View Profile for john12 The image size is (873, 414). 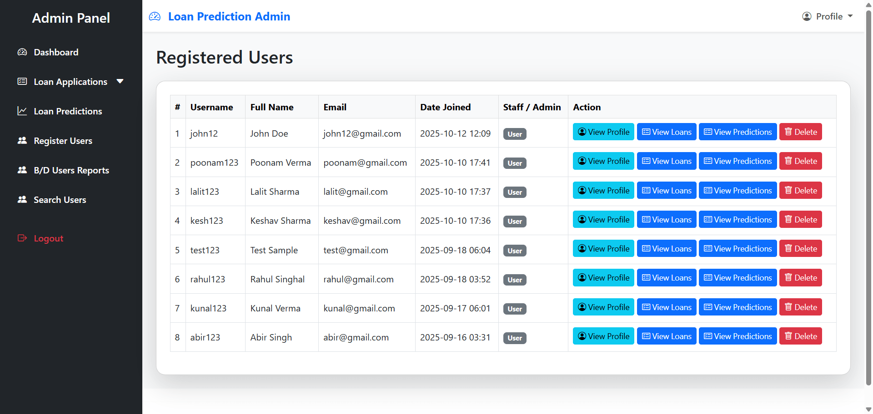tap(603, 132)
